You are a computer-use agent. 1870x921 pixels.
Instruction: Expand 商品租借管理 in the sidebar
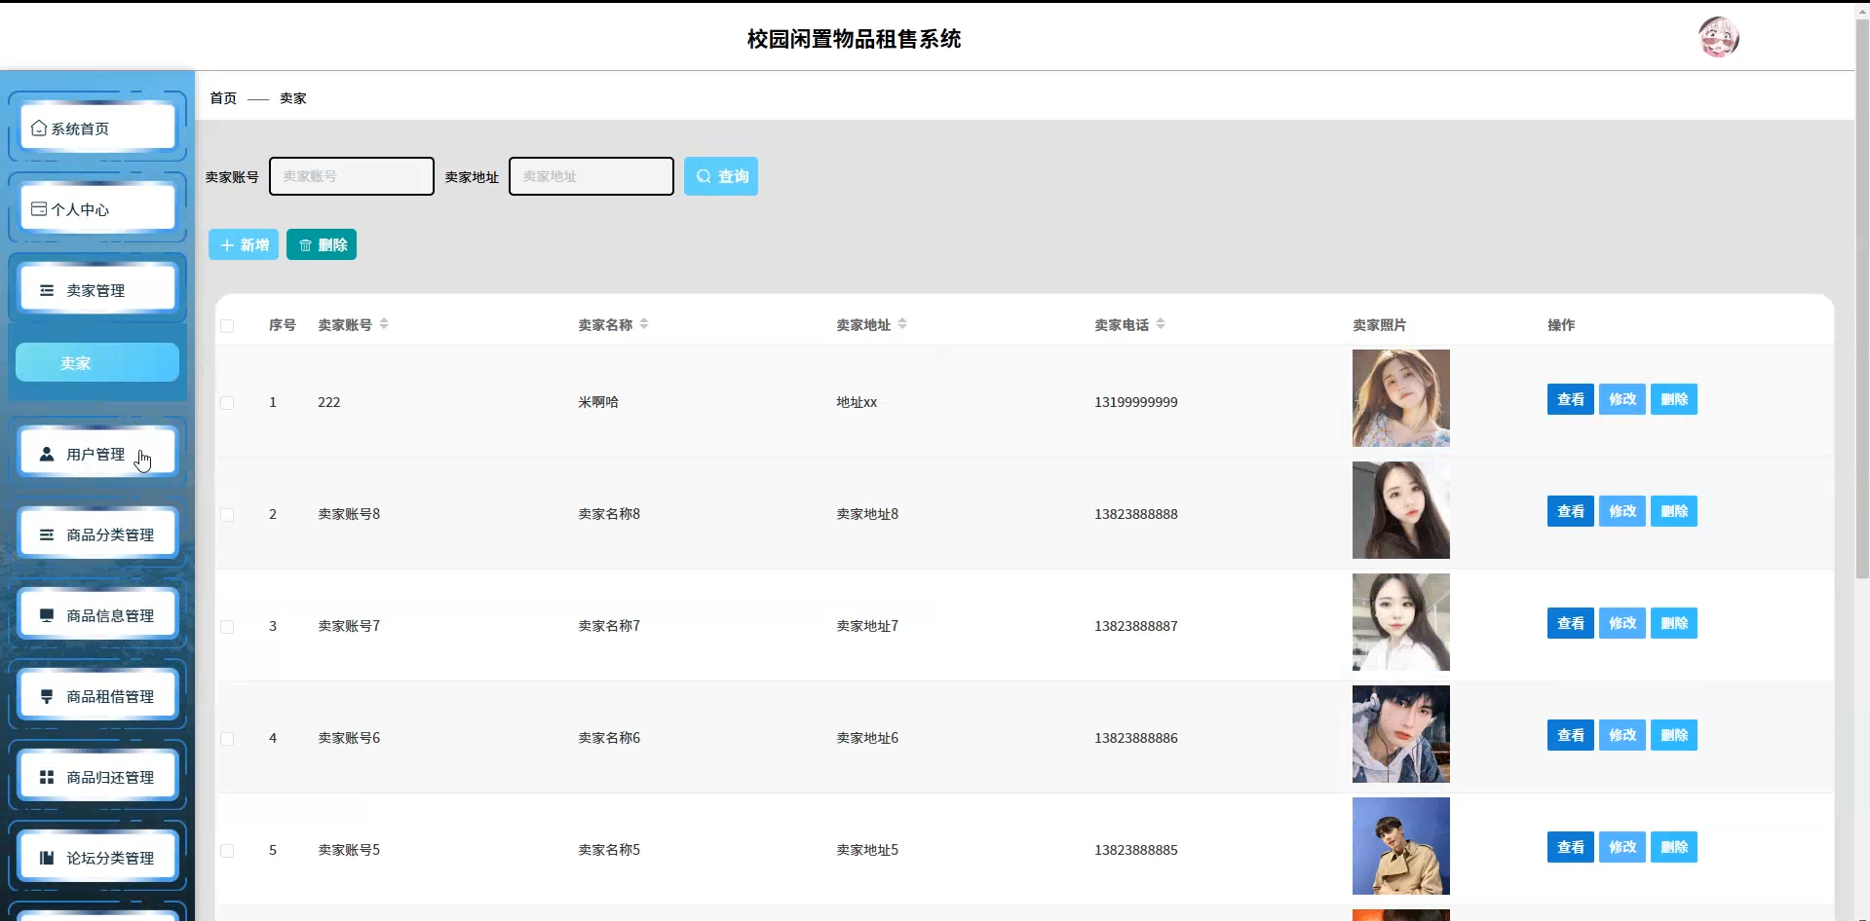tap(97, 695)
